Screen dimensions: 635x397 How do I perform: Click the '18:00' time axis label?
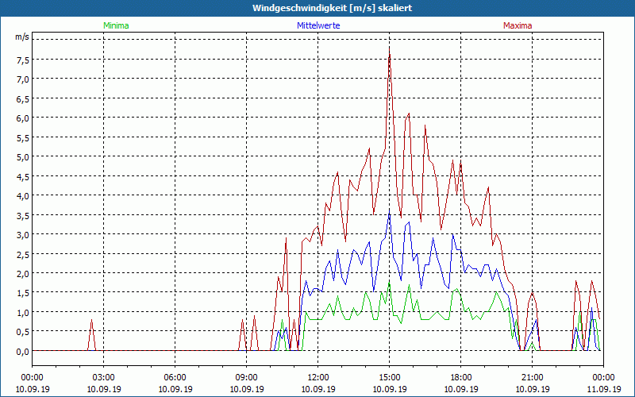pos(461,378)
